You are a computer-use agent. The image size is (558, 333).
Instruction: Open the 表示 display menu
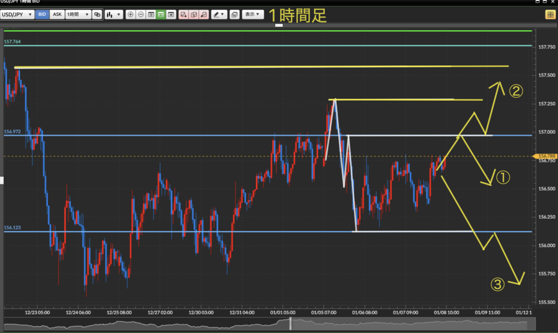pyautogui.click(x=252, y=15)
